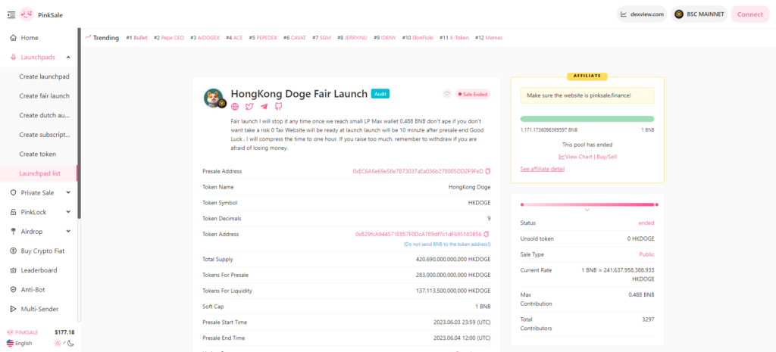
Task: Click the pink sale timeline bar
Action: click(589, 204)
